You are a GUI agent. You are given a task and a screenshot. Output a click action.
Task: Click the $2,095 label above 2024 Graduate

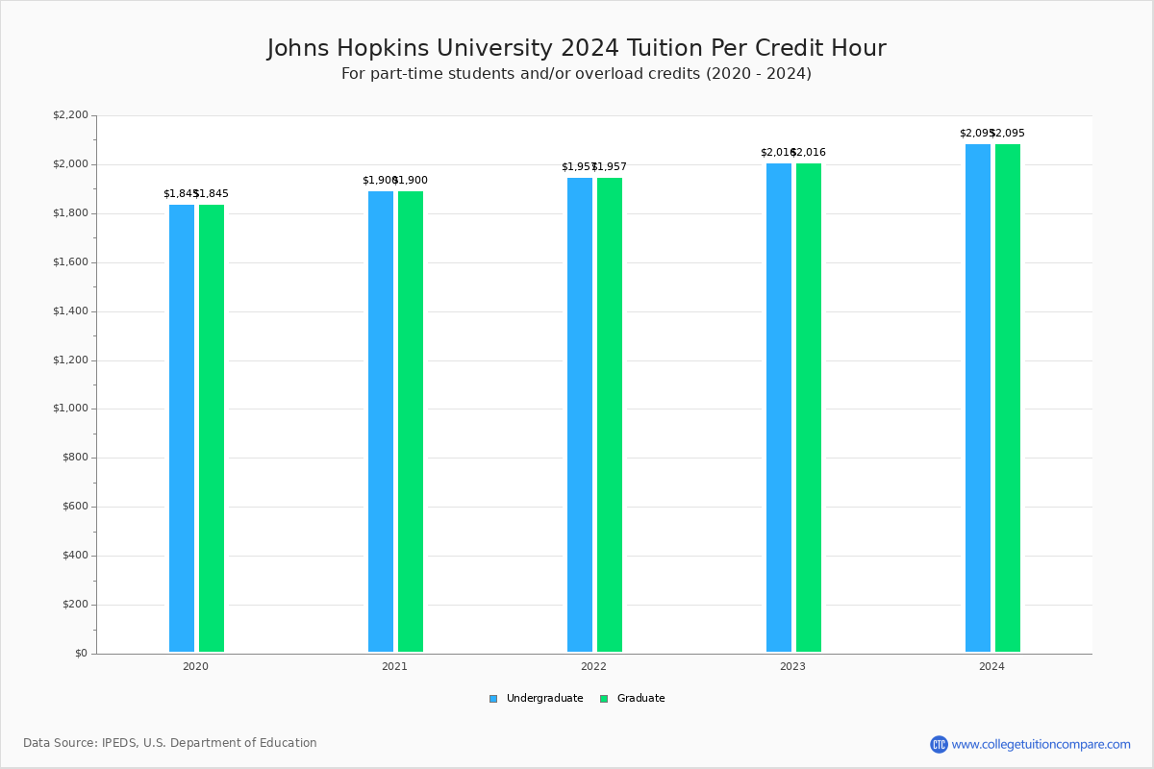1010,134
